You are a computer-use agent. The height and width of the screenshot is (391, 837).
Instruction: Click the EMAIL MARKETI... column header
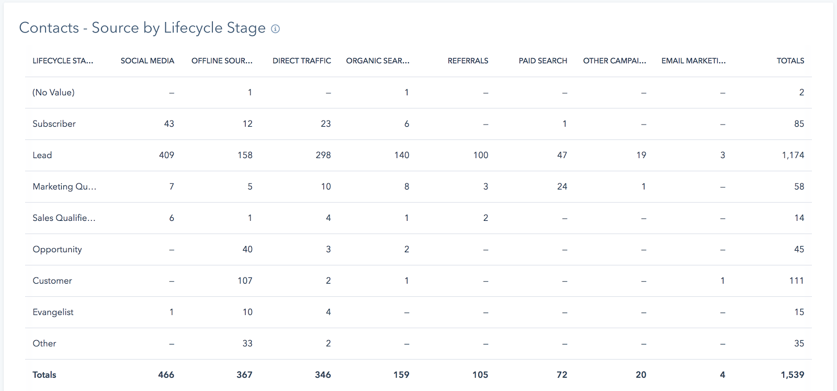pyautogui.click(x=694, y=61)
